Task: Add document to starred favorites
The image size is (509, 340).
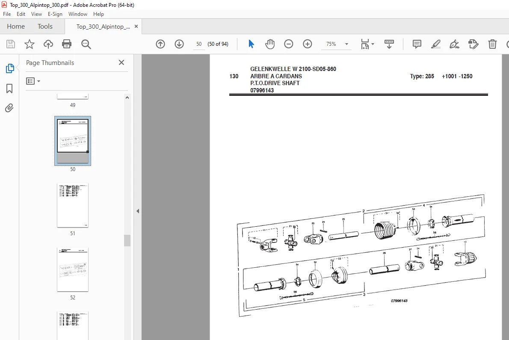Action: coord(30,44)
